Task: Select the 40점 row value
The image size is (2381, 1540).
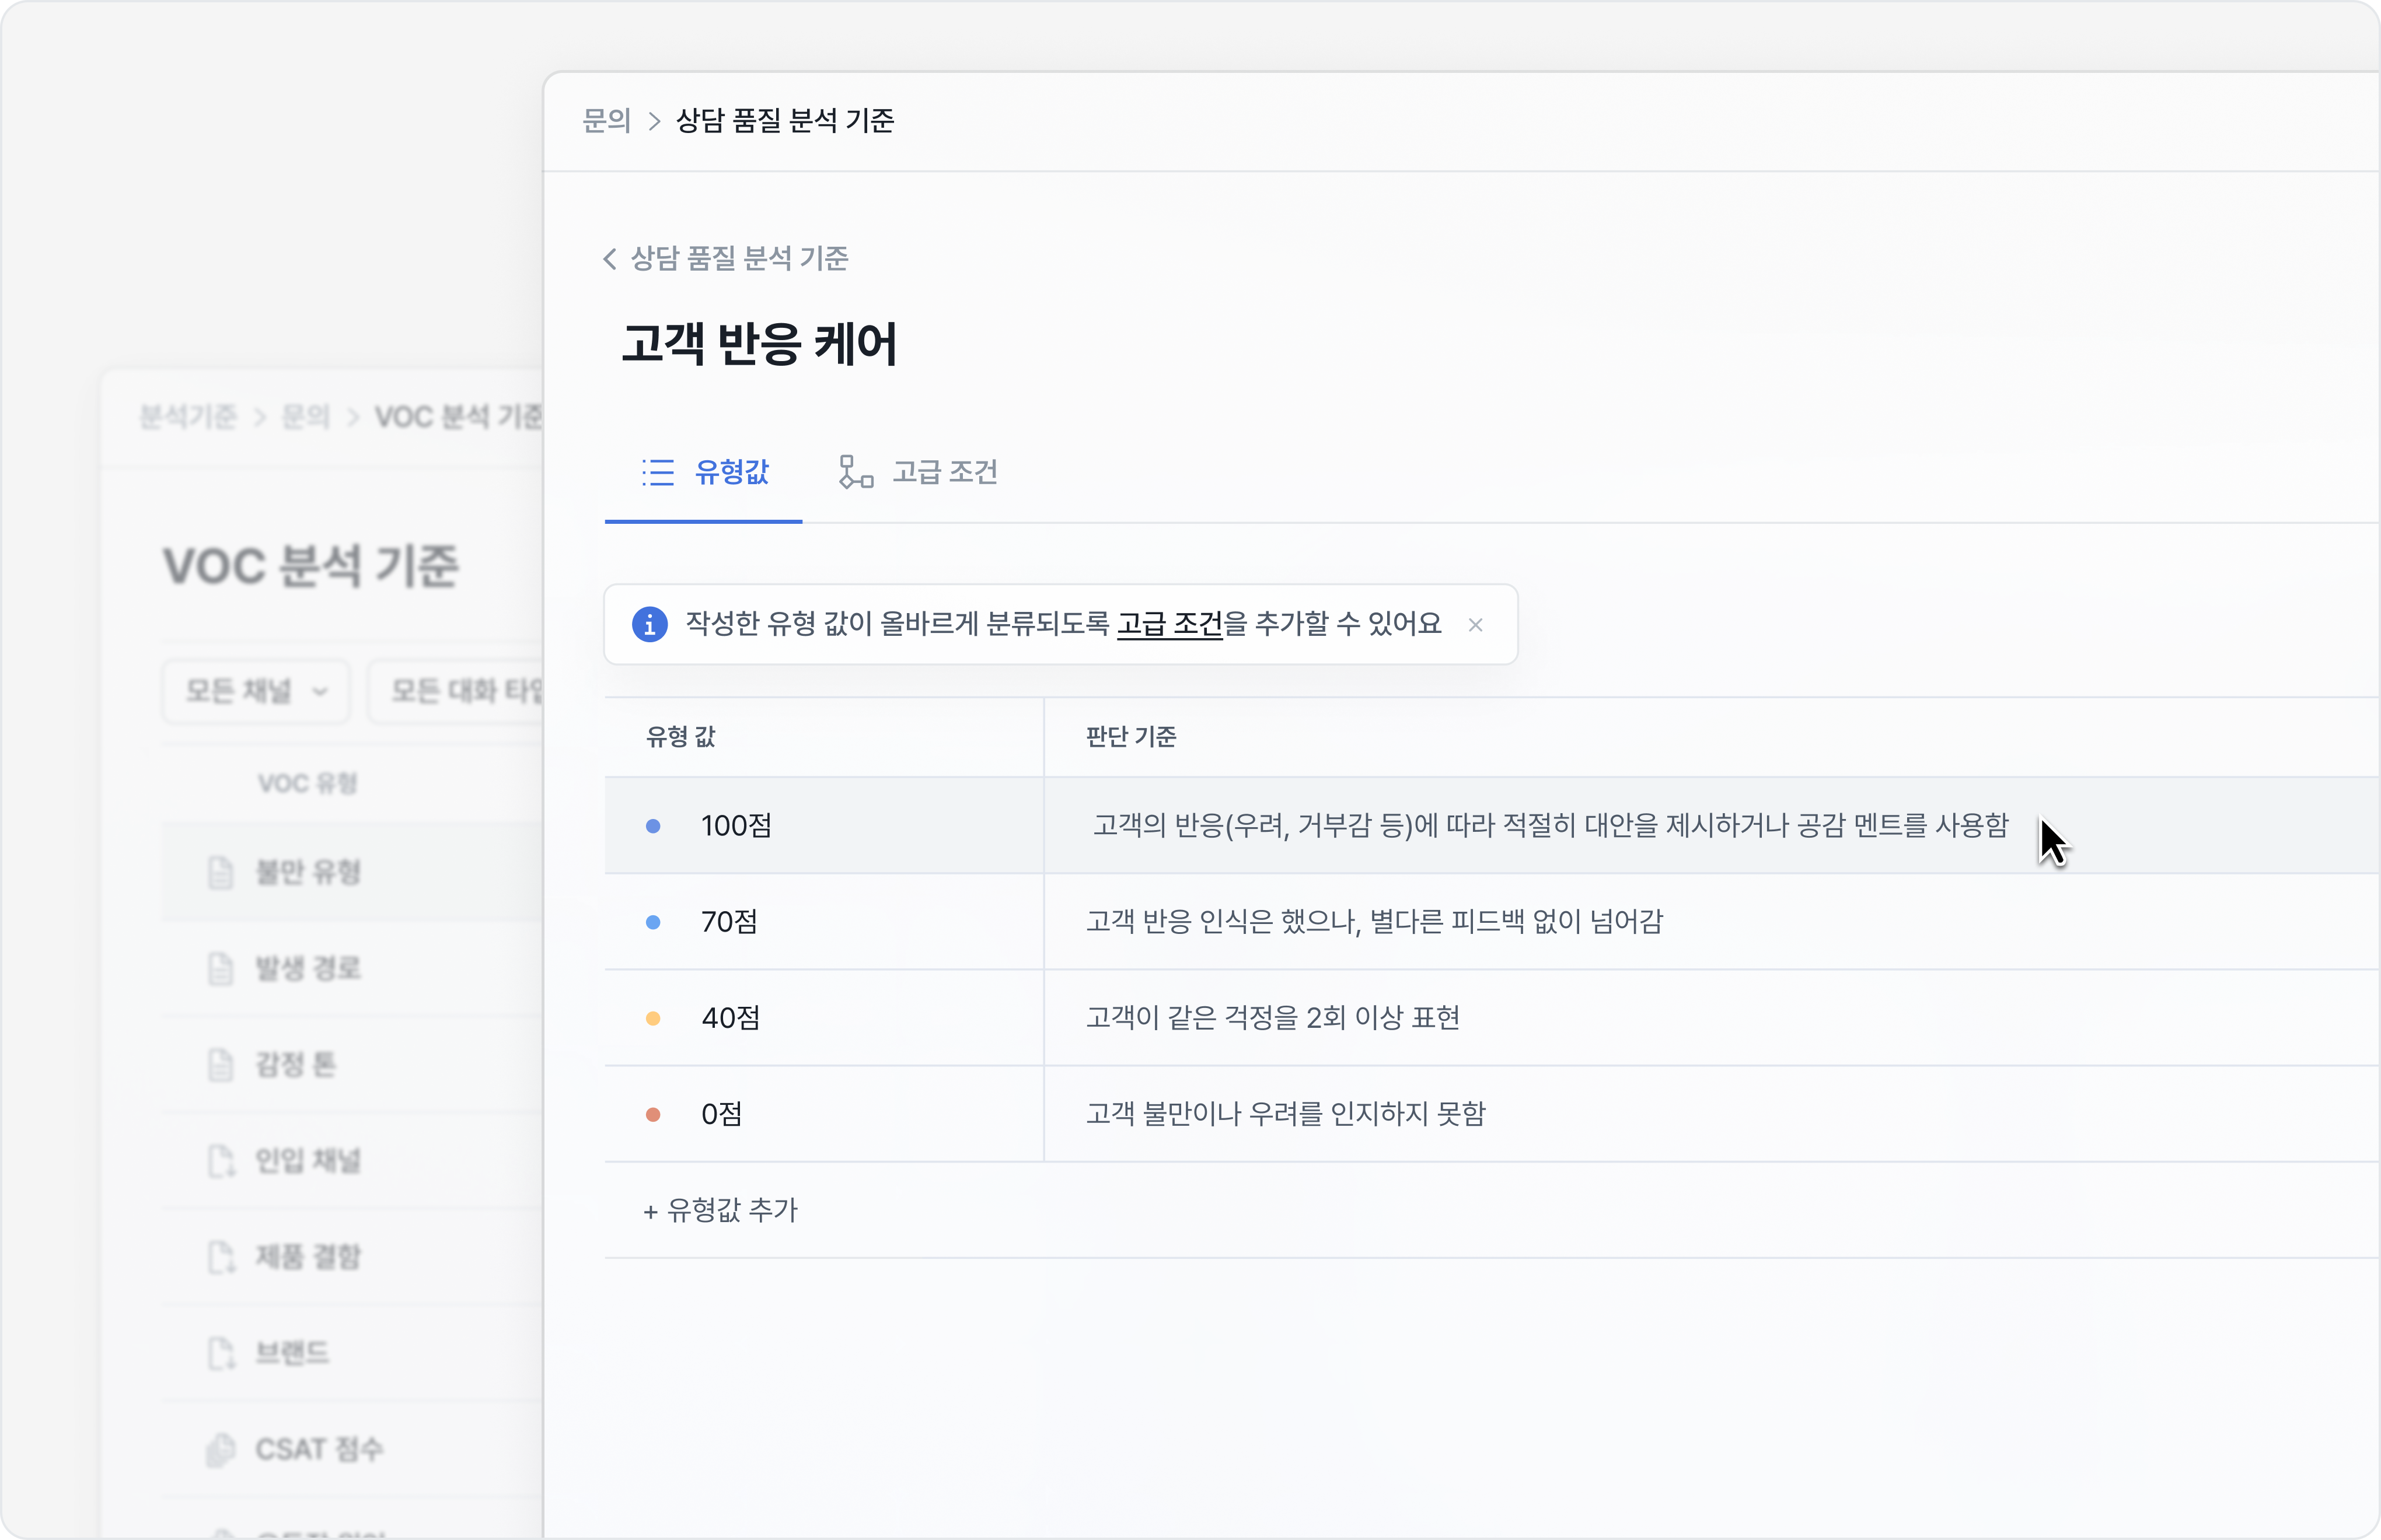Action: [731, 1018]
